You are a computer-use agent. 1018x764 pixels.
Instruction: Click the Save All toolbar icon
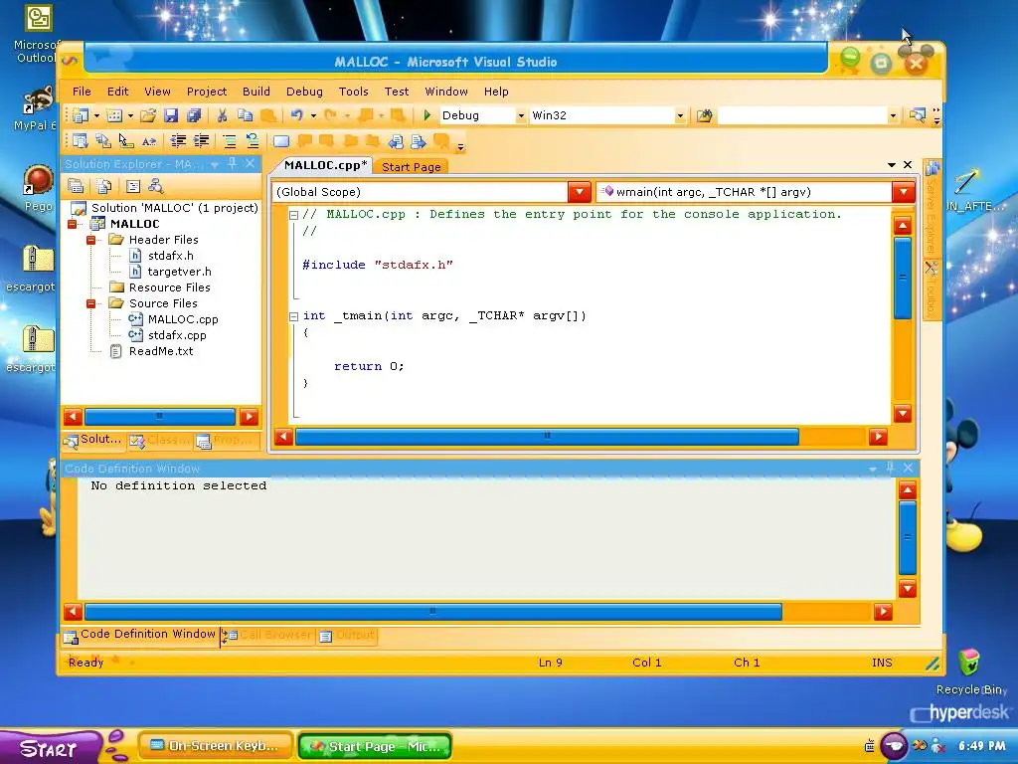click(194, 115)
